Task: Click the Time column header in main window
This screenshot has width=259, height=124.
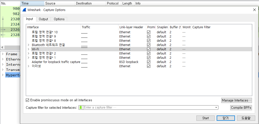Action: pos(32,3)
